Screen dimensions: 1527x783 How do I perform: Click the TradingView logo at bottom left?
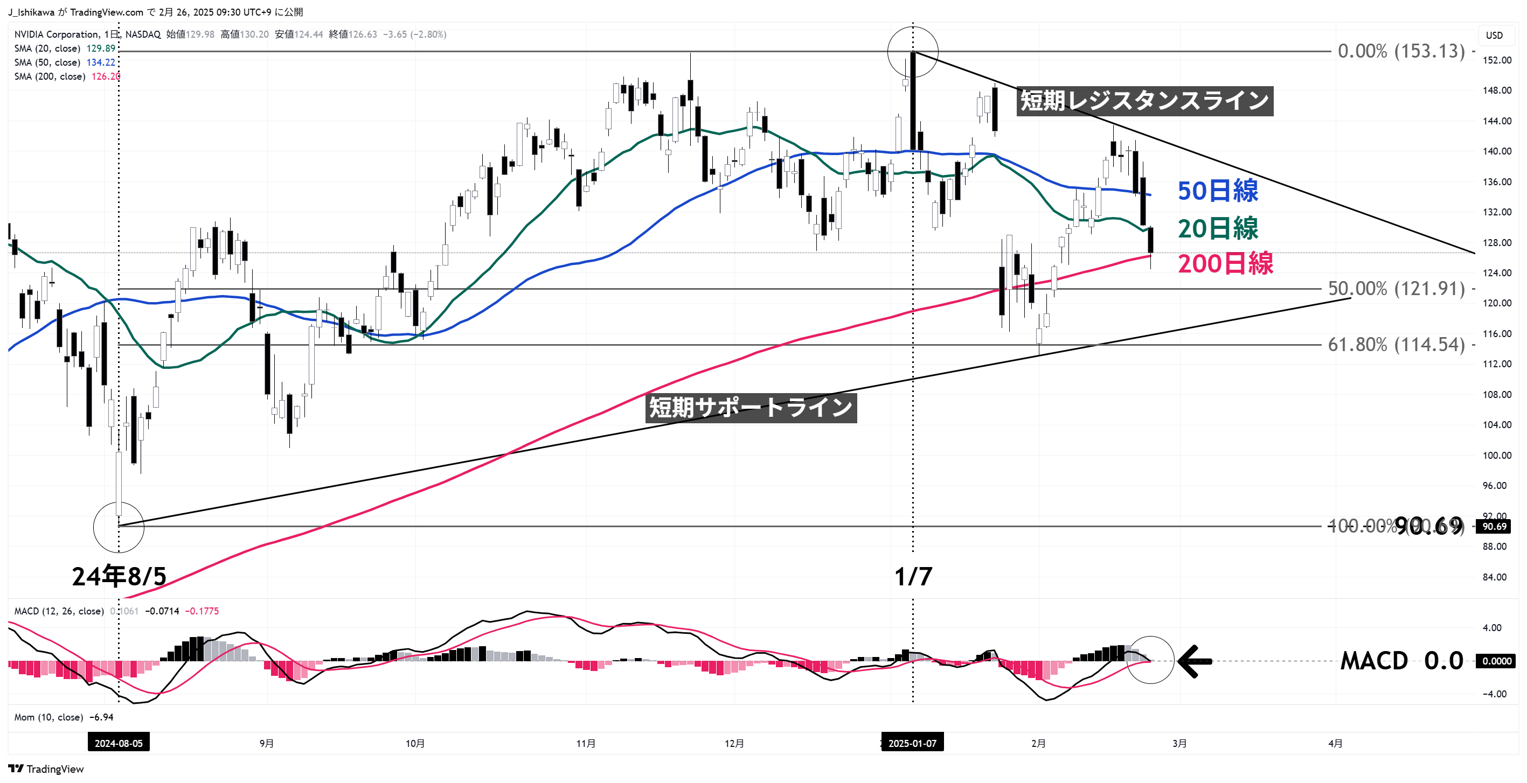(x=46, y=769)
